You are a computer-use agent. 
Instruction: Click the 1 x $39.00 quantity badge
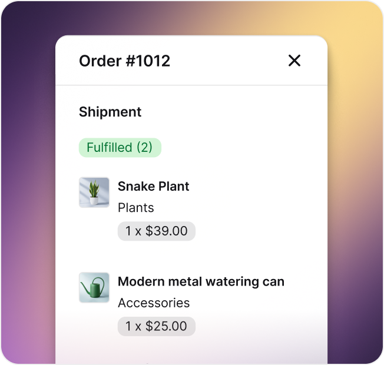click(x=156, y=231)
